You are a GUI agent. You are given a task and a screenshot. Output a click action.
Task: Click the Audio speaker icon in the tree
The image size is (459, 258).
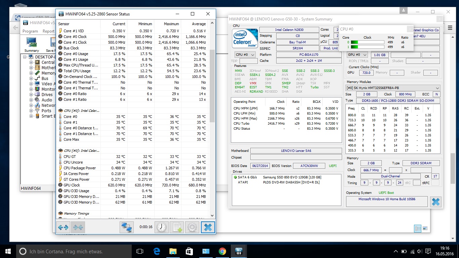tap(38, 100)
